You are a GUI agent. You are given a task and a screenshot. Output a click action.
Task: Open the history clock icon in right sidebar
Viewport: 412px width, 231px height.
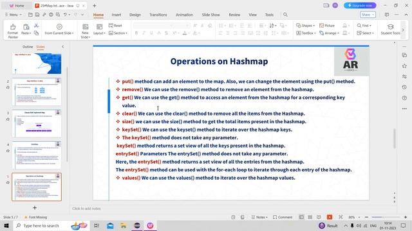click(404, 87)
